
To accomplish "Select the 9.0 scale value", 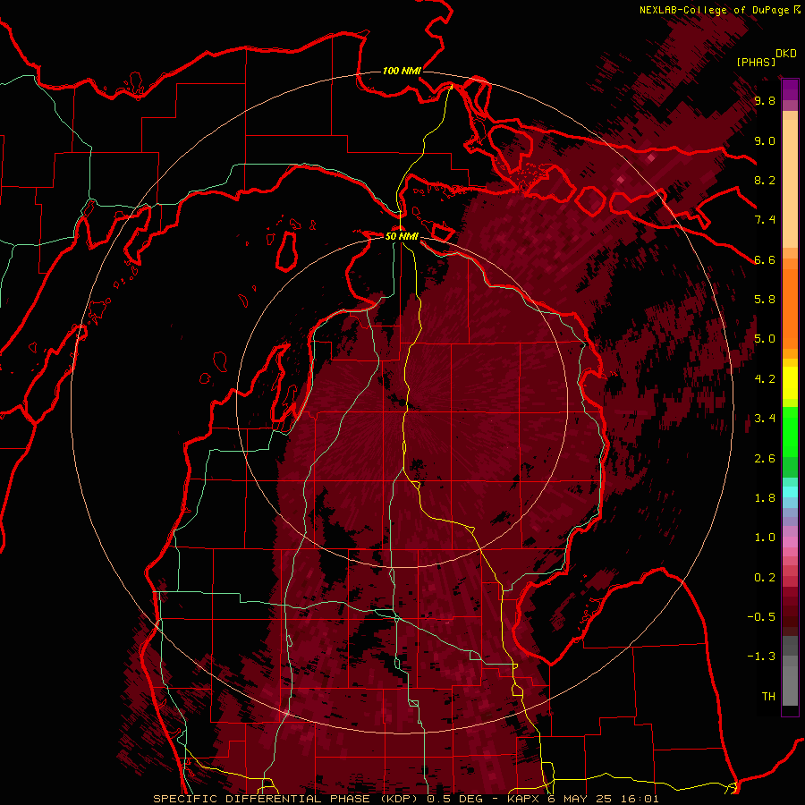I will tap(765, 140).
